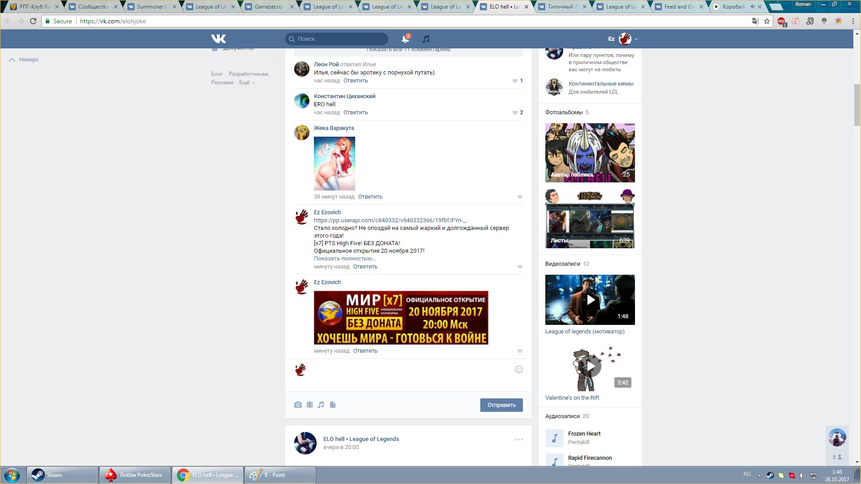The width and height of the screenshot is (861, 484).
Task: Click the address bar URL
Action: click(113, 21)
